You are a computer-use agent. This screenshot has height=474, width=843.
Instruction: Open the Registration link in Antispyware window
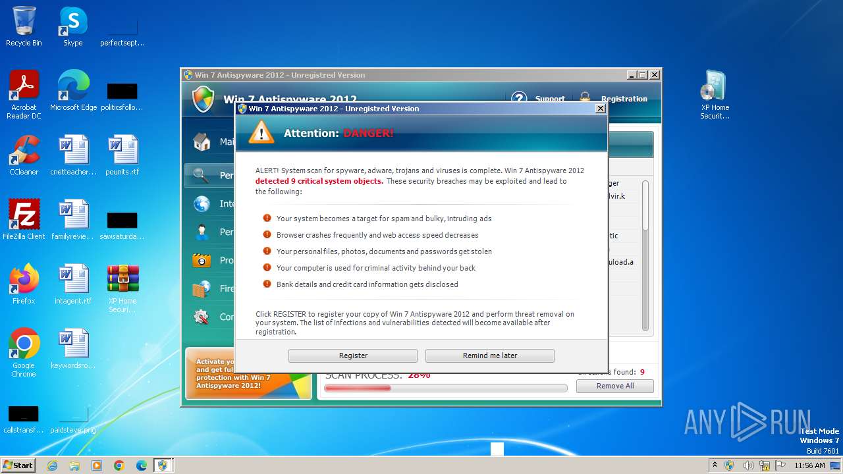tap(624, 99)
